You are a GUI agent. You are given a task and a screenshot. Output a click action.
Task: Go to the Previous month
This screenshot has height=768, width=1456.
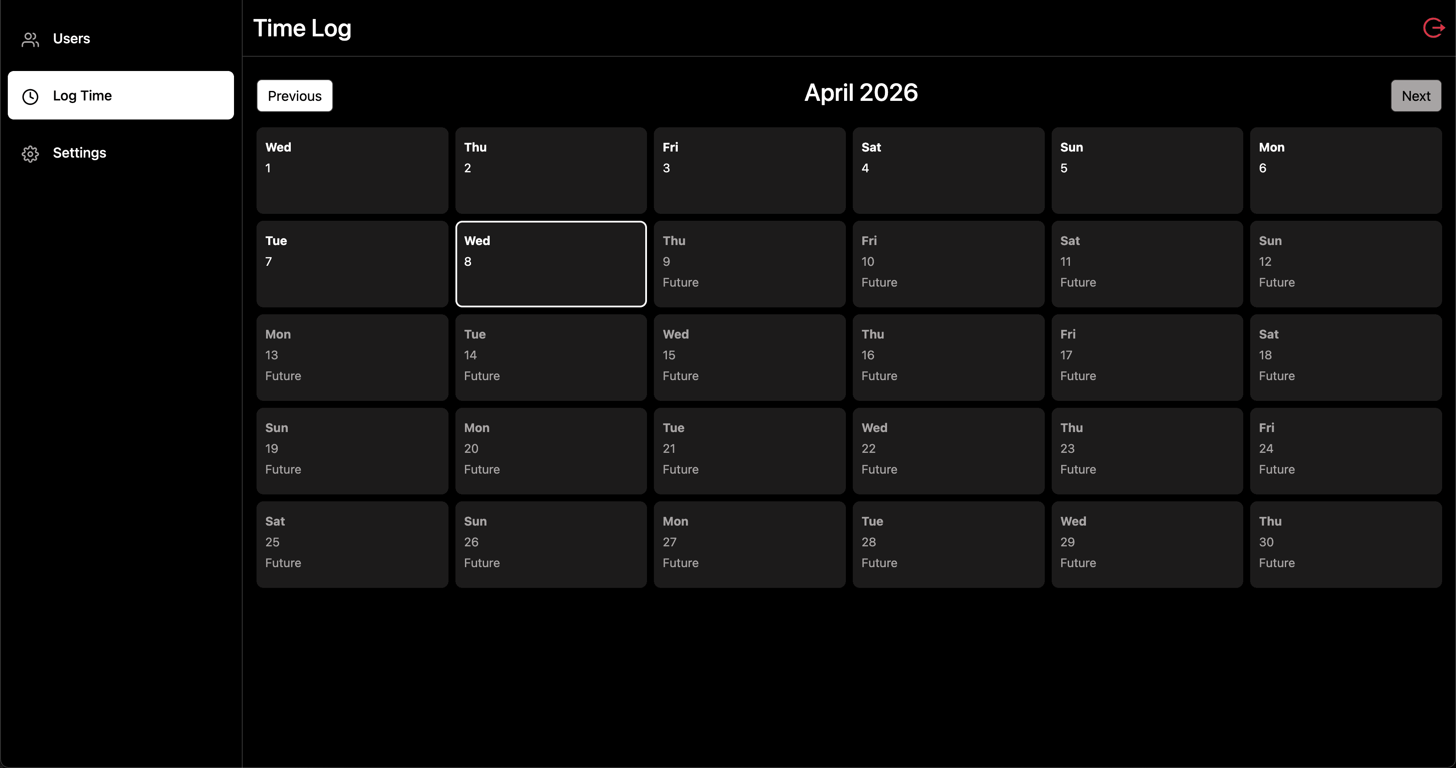[295, 96]
